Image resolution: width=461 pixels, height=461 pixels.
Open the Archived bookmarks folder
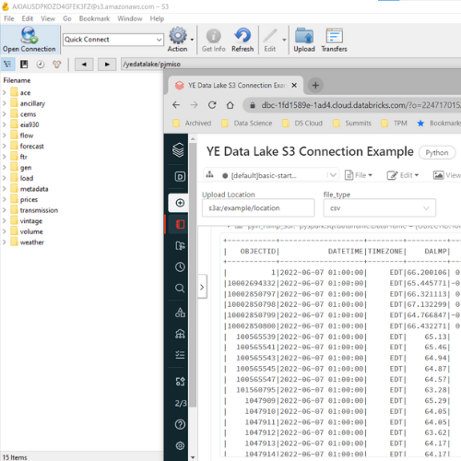(192, 124)
